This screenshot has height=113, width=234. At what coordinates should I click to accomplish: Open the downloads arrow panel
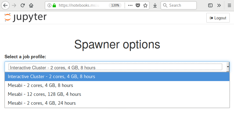click(155, 5)
